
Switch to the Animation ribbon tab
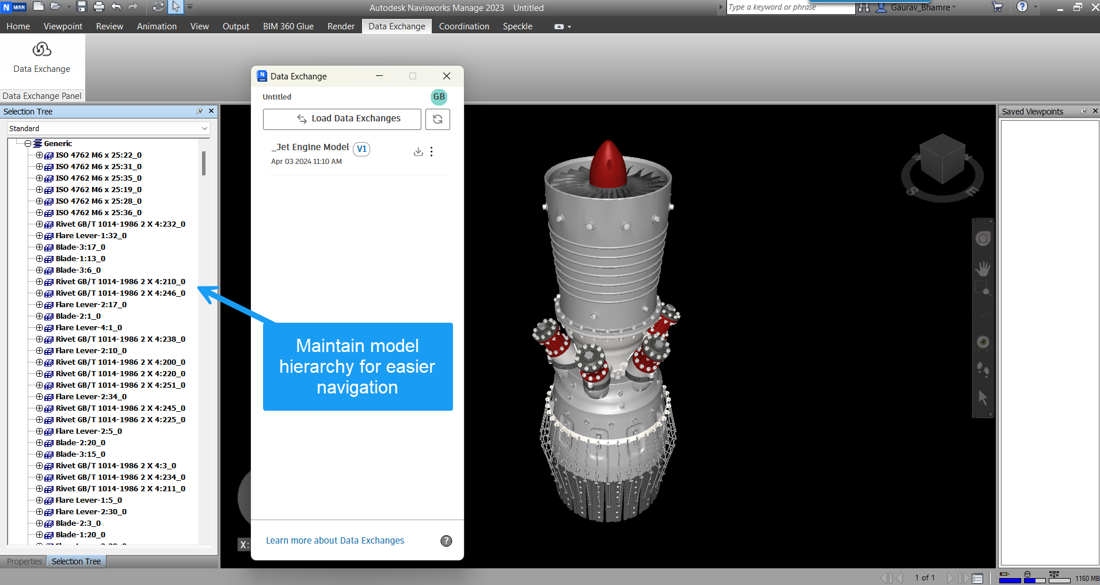[x=157, y=26]
